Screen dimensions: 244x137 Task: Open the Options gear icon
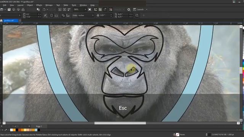point(129,10)
